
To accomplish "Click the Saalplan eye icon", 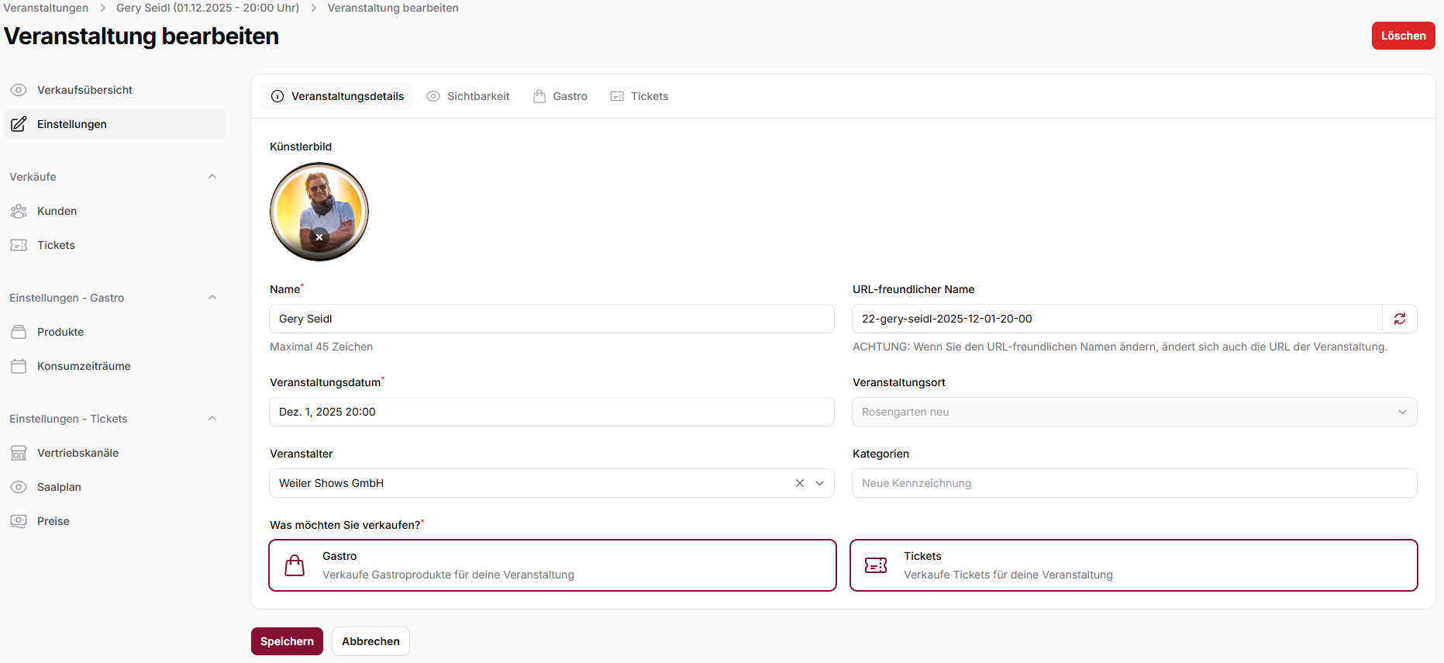I will click(x=19, y=487).
